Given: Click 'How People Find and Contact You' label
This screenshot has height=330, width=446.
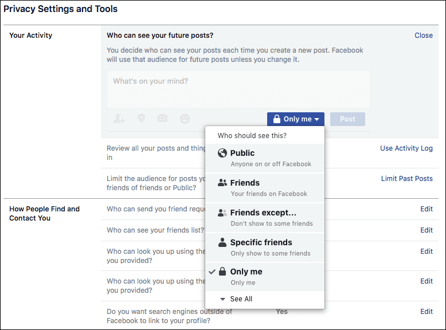Looking at the screenshot, I should pos(44,214).
